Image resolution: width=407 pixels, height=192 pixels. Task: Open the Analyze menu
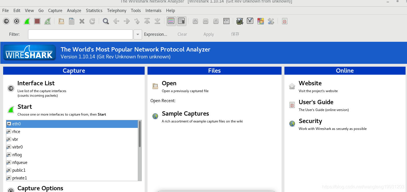[x=74, y=11]
